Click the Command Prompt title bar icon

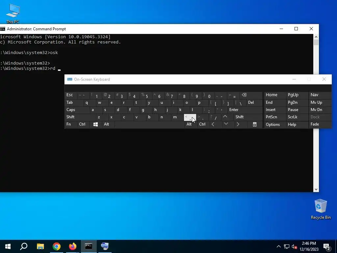click(3, 29)
